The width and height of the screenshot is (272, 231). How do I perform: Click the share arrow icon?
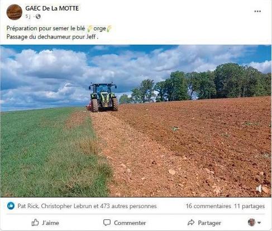click(191, 223)
